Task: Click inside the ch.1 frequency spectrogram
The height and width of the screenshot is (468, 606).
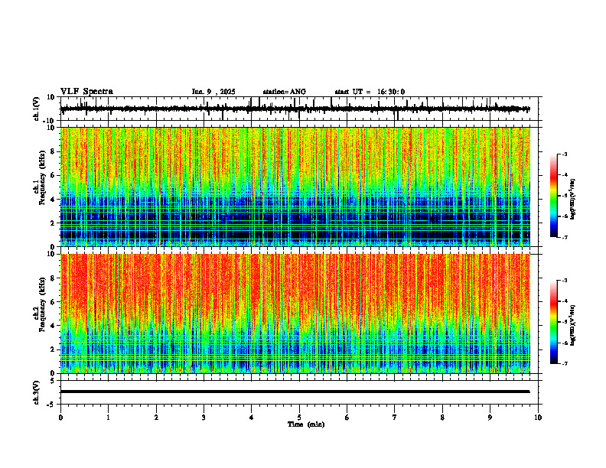Action: [295, 187]
